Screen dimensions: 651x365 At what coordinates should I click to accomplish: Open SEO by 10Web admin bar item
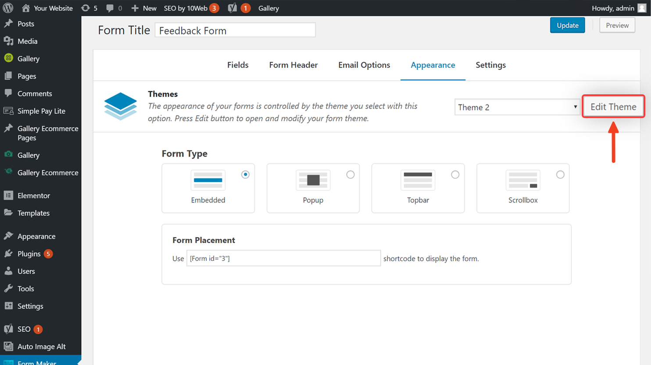coord(191,8)
